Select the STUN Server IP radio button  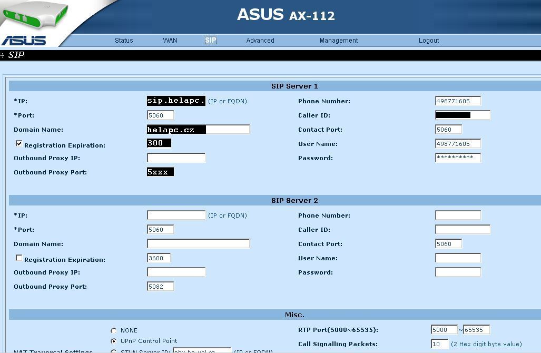[113, 351]
